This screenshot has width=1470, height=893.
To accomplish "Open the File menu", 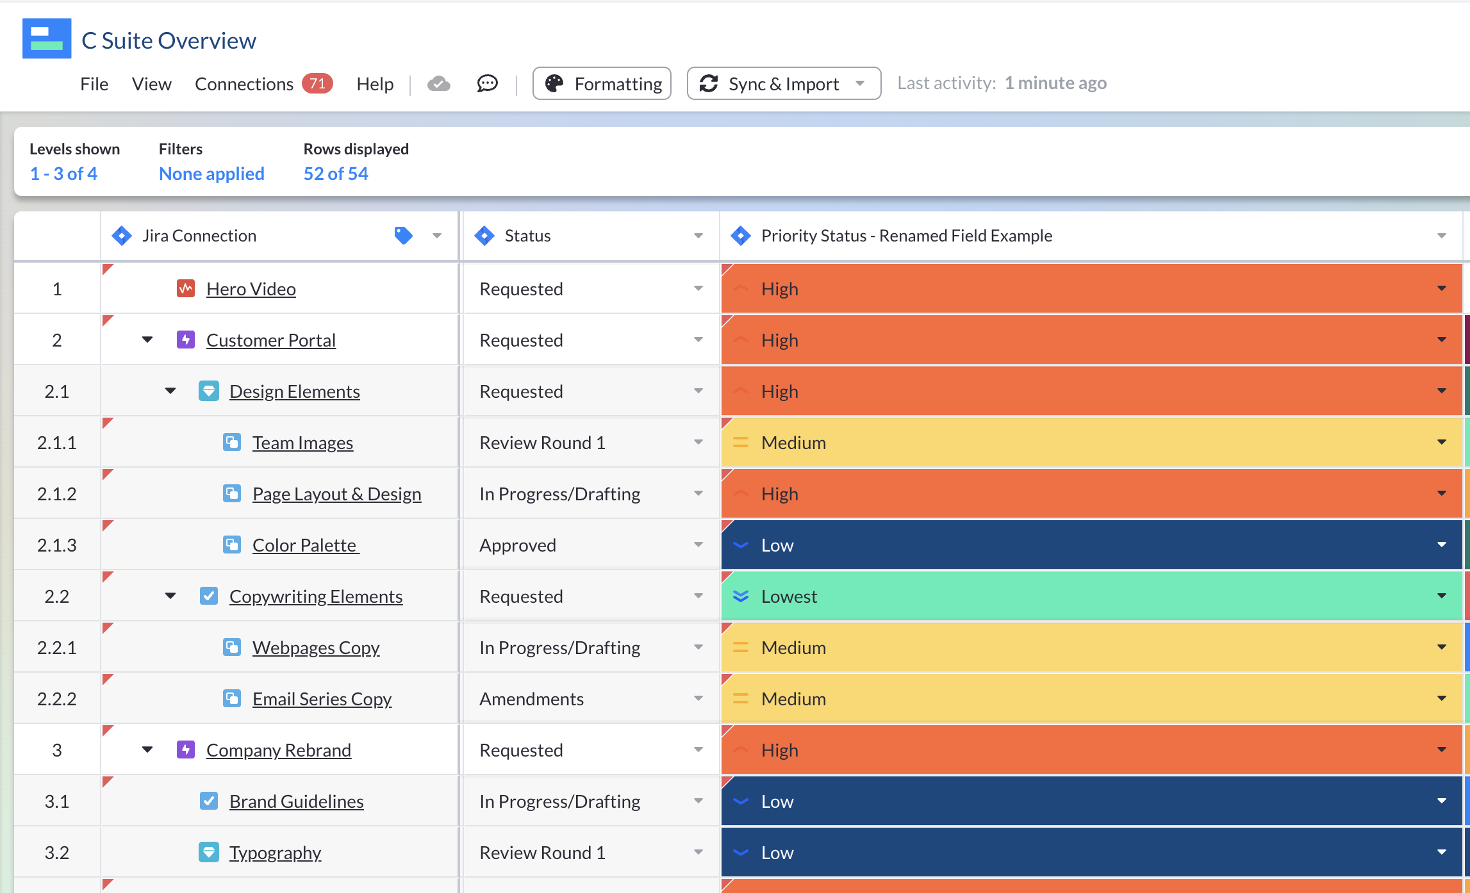I will (94, 83).
